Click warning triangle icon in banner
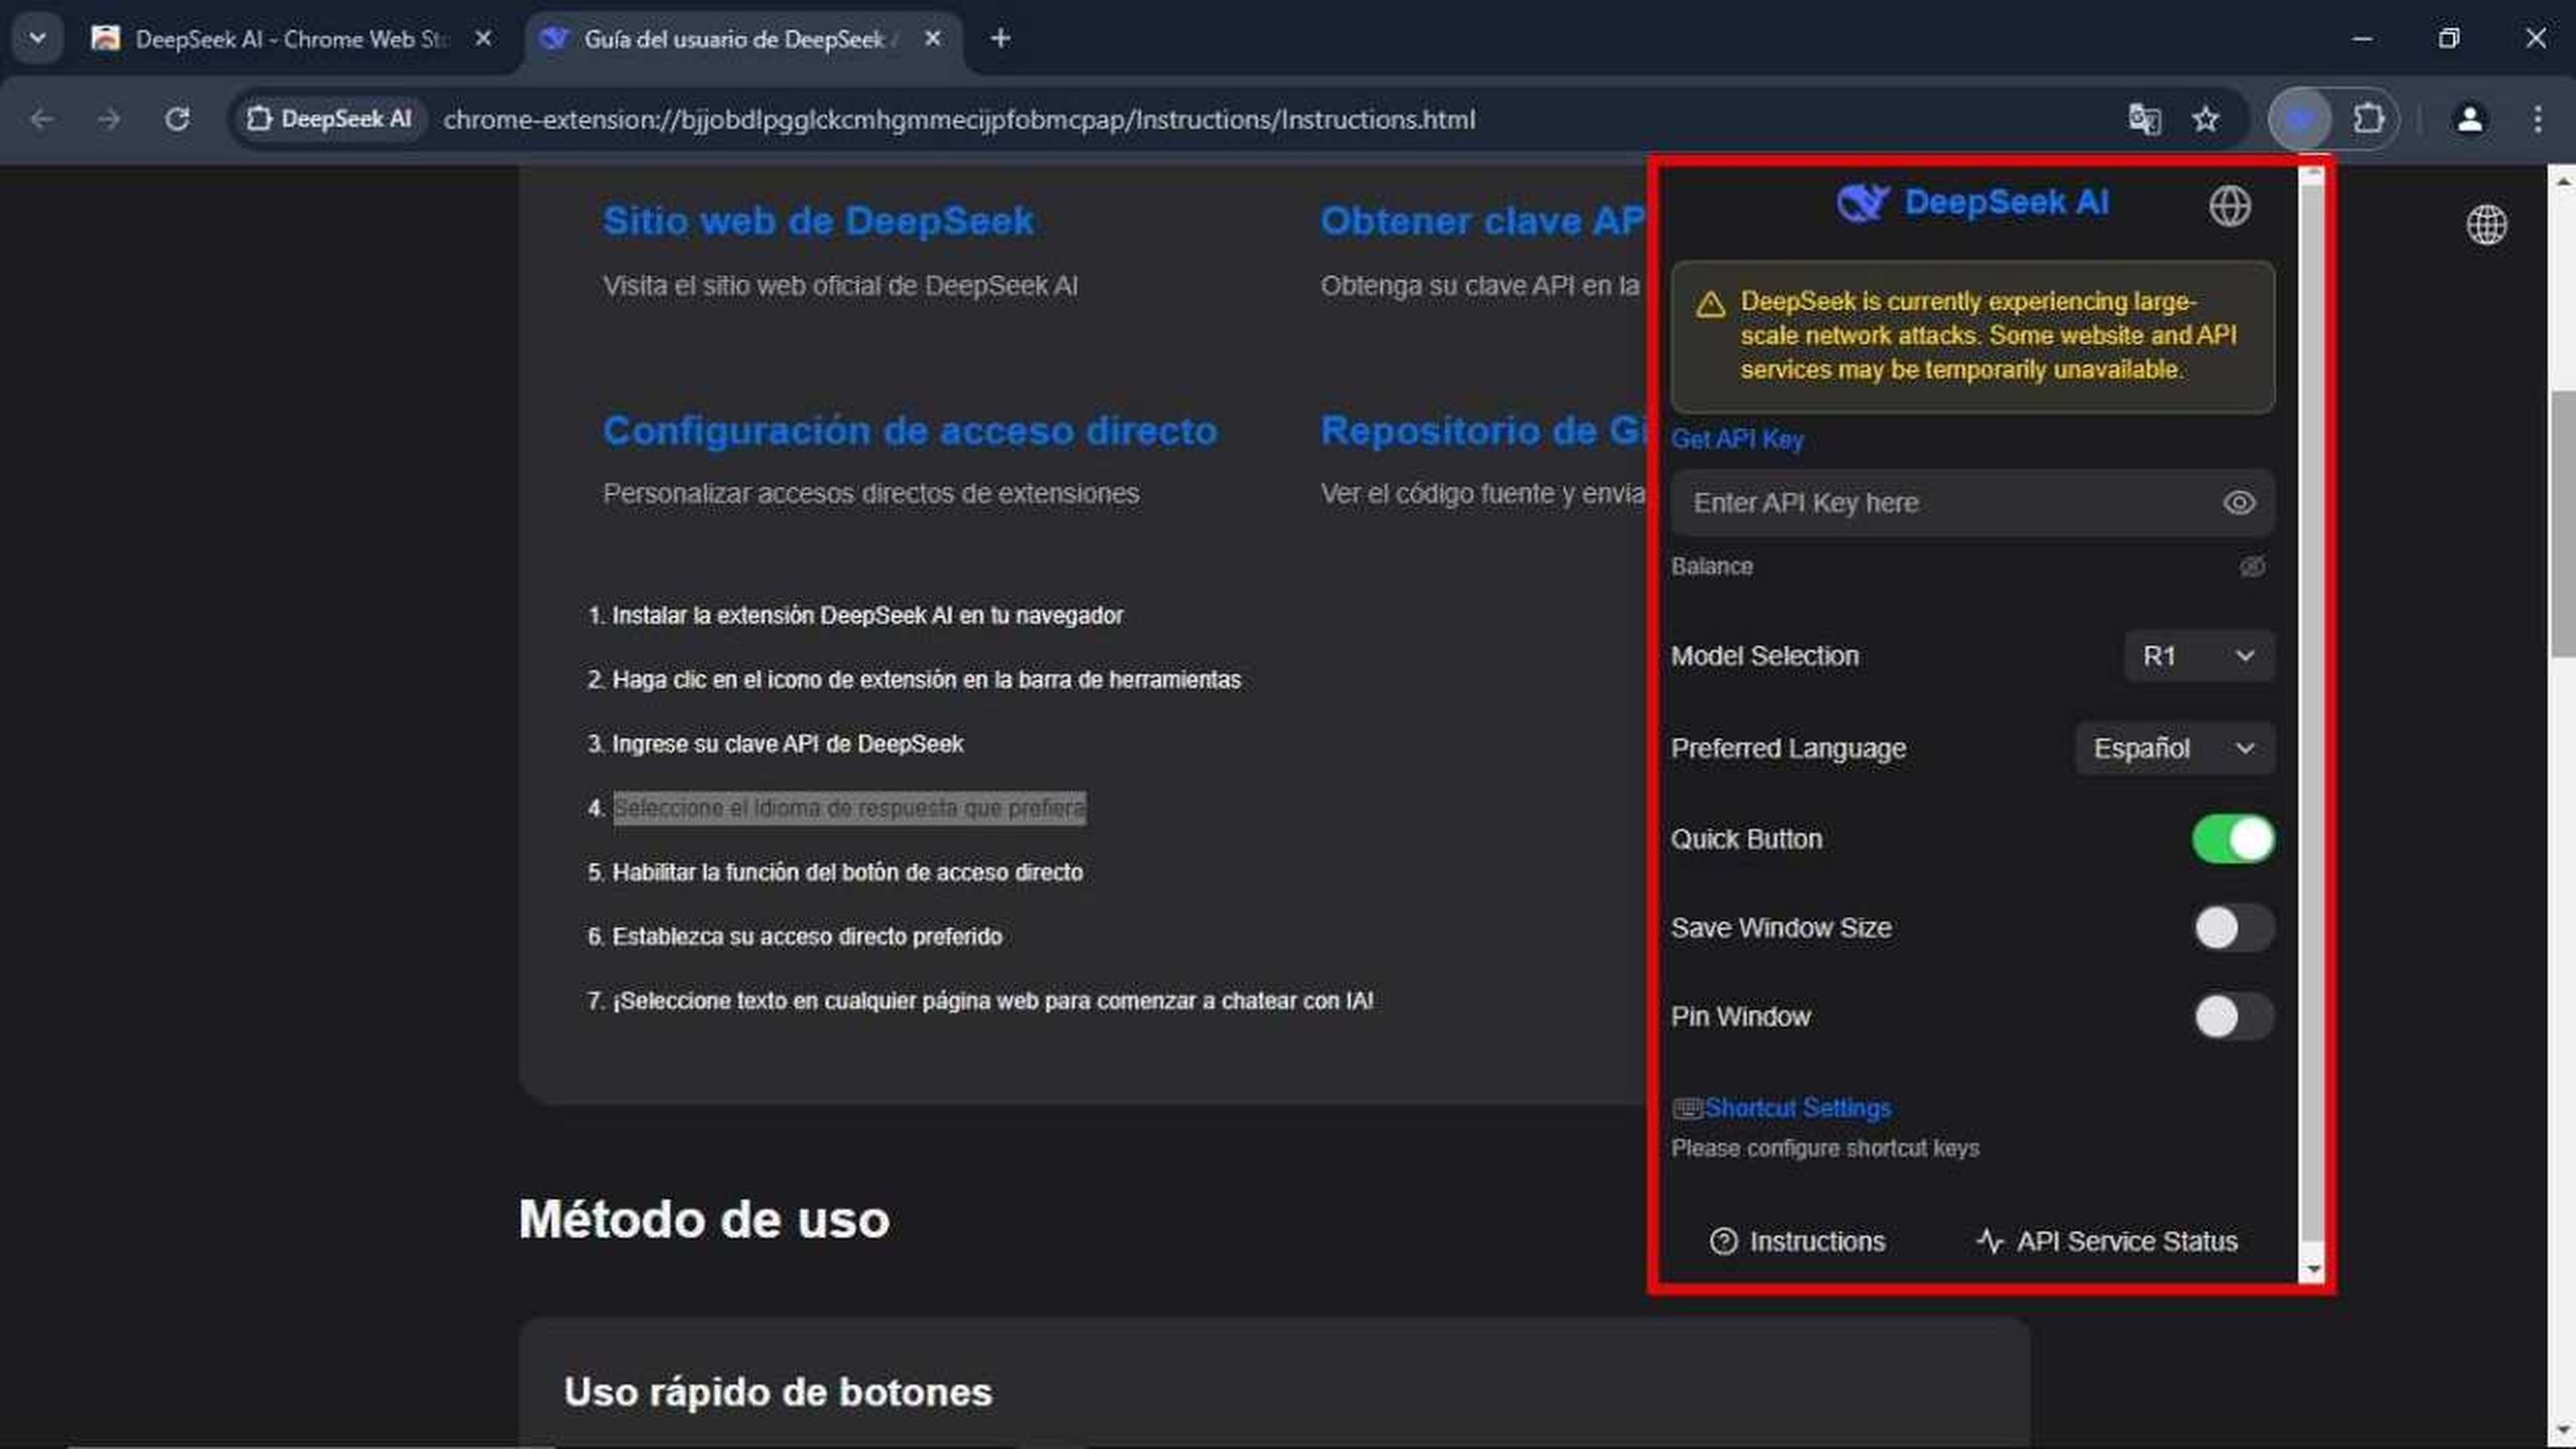 [x=1710, y=304]
